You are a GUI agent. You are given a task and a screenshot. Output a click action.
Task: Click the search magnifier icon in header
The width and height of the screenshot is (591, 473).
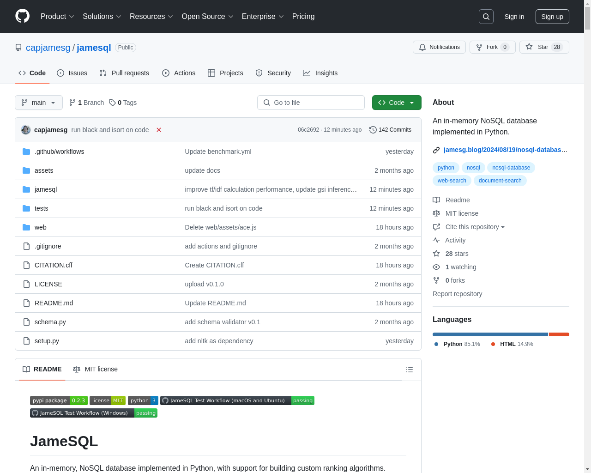pyautogui.click(x=486, y=17)
